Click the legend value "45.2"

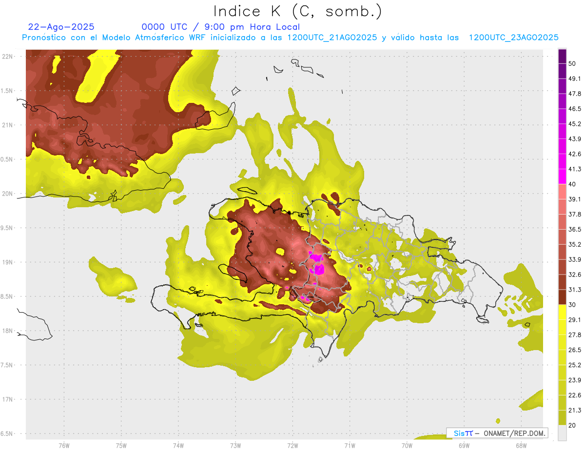click(574, 124)
